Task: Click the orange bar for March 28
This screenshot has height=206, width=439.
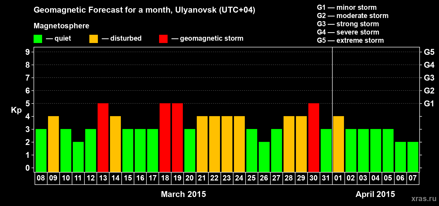Action: pos(289,144)
